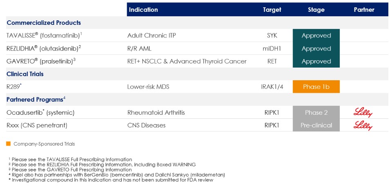Viewport: 390px width, 186px height.
Task: Click the Commercialized Products section heading
Action: pyautogui.click(x=44, y=23)
